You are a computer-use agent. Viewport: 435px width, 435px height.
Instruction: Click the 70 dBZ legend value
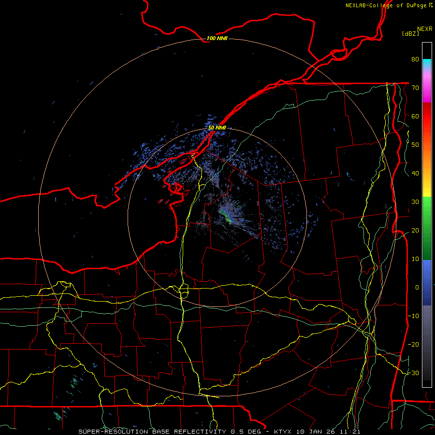click(415, 87)
